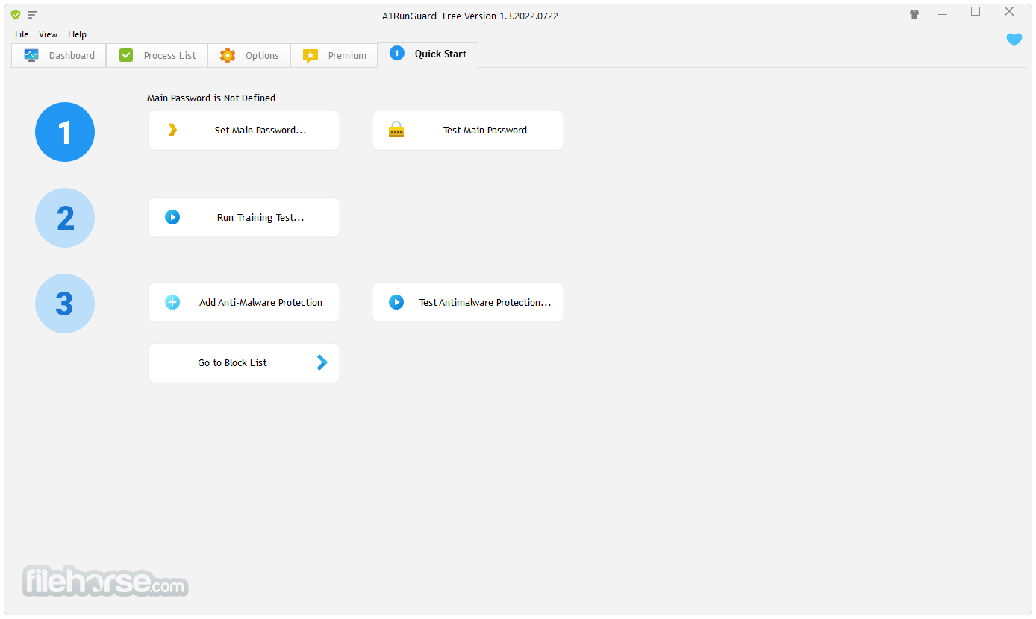Switch to the Dashboard tab
Image resolution: width=1036 pixels, height=619 pixels.
(x=59, y=55)
